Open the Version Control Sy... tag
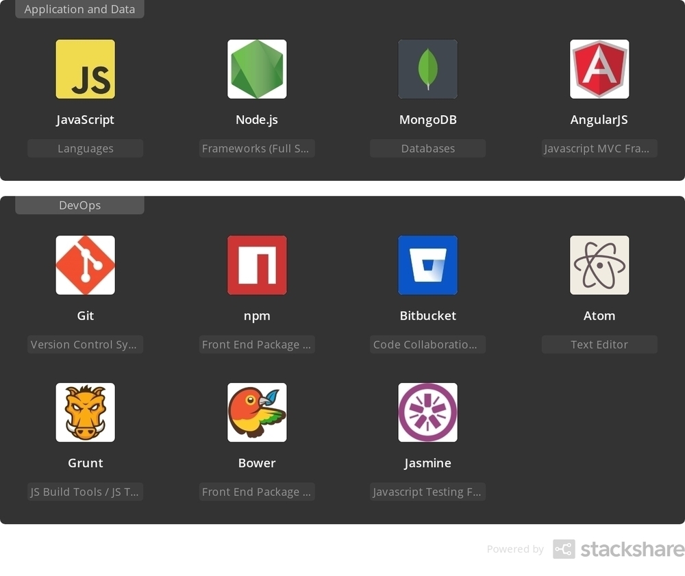 (85, 345)
